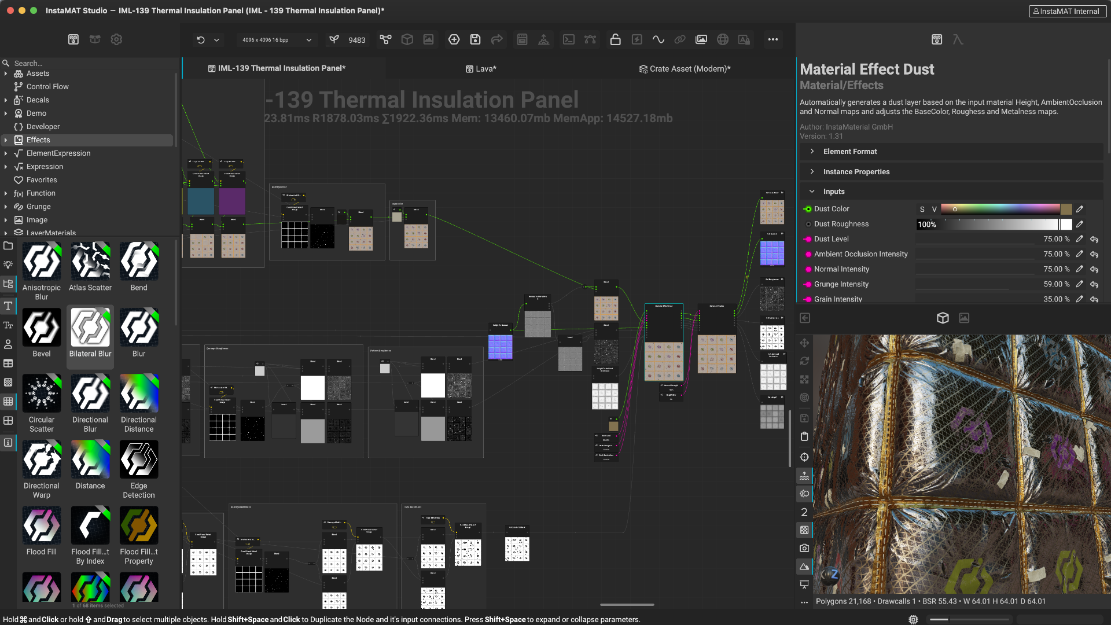Toggle the Dust Color input pin

pyautogui.click(x=808, y=209)
